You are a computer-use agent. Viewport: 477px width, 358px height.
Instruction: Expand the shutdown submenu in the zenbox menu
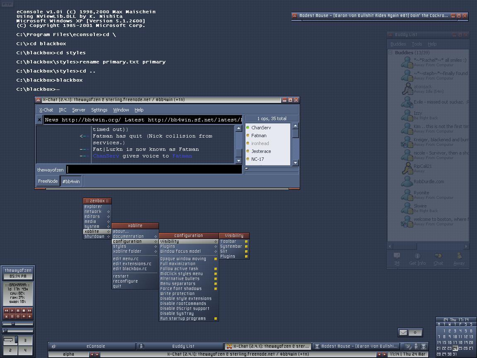pos(97,237)
